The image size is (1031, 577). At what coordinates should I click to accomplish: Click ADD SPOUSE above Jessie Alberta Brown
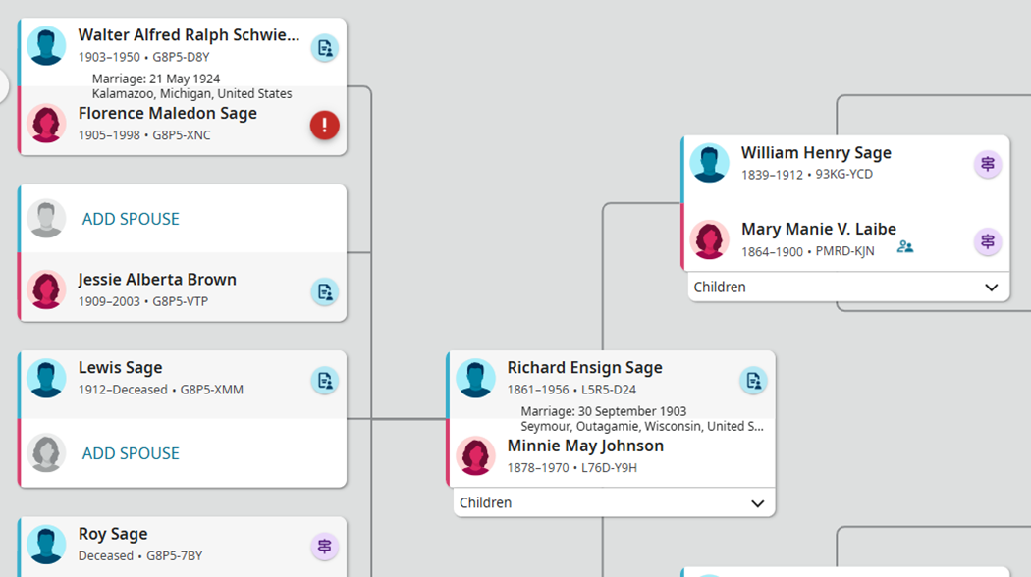coord(131,219)
